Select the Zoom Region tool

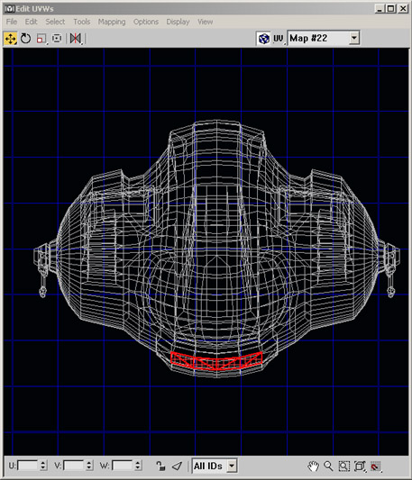point(344,466)
